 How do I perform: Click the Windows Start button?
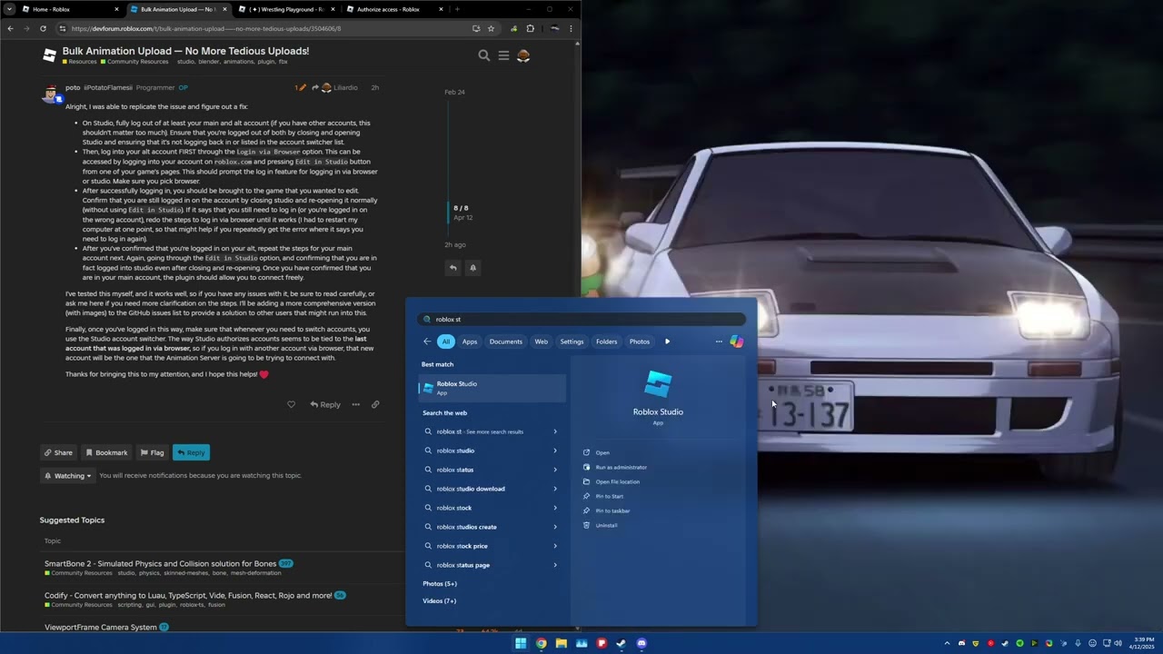521,643
